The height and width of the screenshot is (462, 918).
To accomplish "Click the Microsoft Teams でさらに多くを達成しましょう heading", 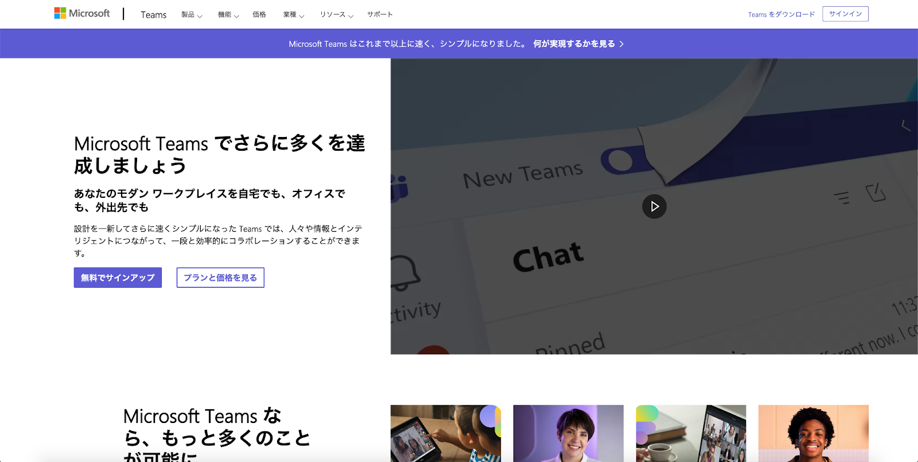I will (219, 154).
